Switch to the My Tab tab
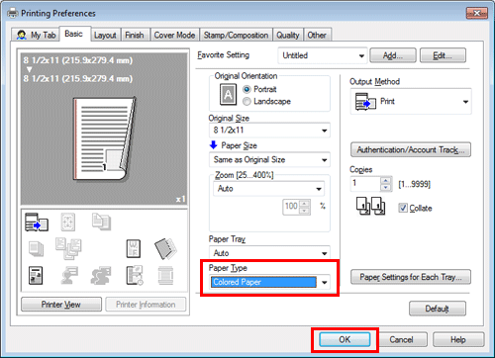Viewport: 495px width, 358px height. (x=36, y=35)
